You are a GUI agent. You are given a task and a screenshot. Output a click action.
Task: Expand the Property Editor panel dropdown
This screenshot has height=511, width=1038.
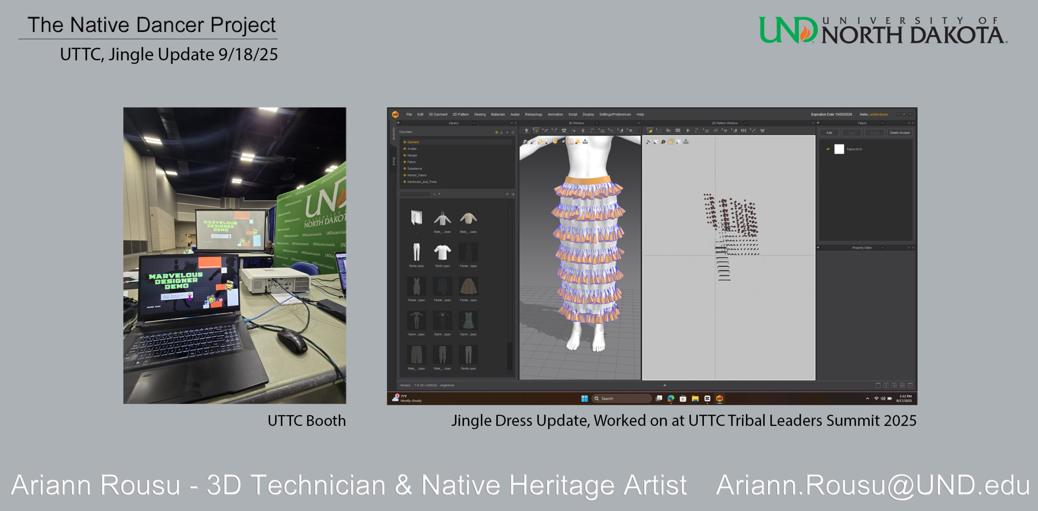tap(882, 248)
